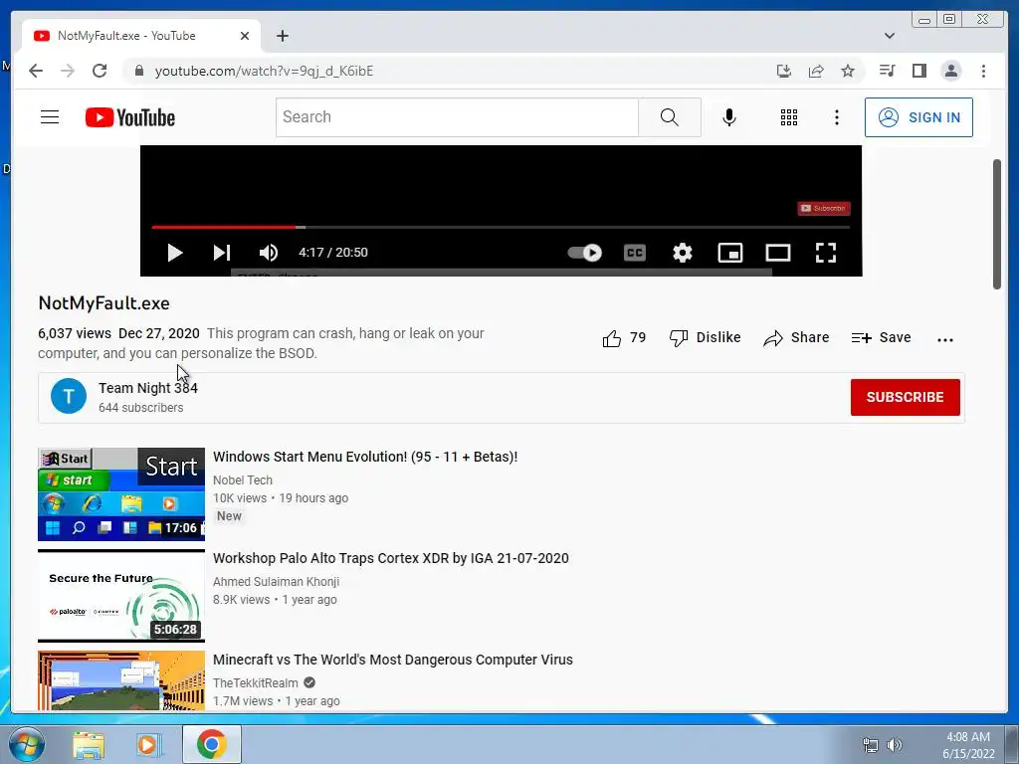Open the Team Night 384 channel name
Image resolution: width=1019 pixels, height=764 pixels.
(x=148, y=388)
